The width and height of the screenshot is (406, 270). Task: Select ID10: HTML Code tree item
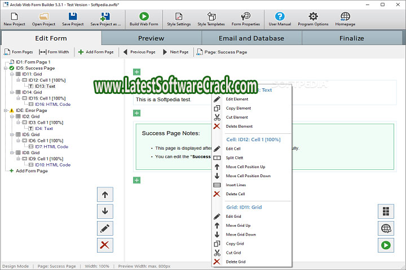[53, 165]
